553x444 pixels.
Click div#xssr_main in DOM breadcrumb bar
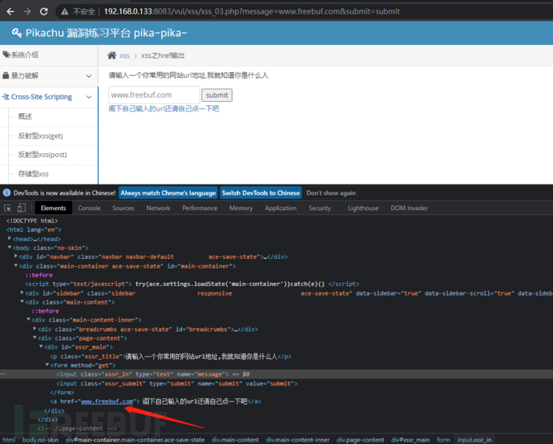coord(410,440)
